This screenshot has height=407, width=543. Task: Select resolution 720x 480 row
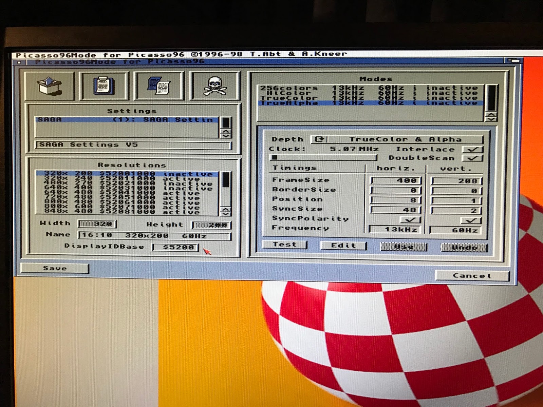pos(127,197)
